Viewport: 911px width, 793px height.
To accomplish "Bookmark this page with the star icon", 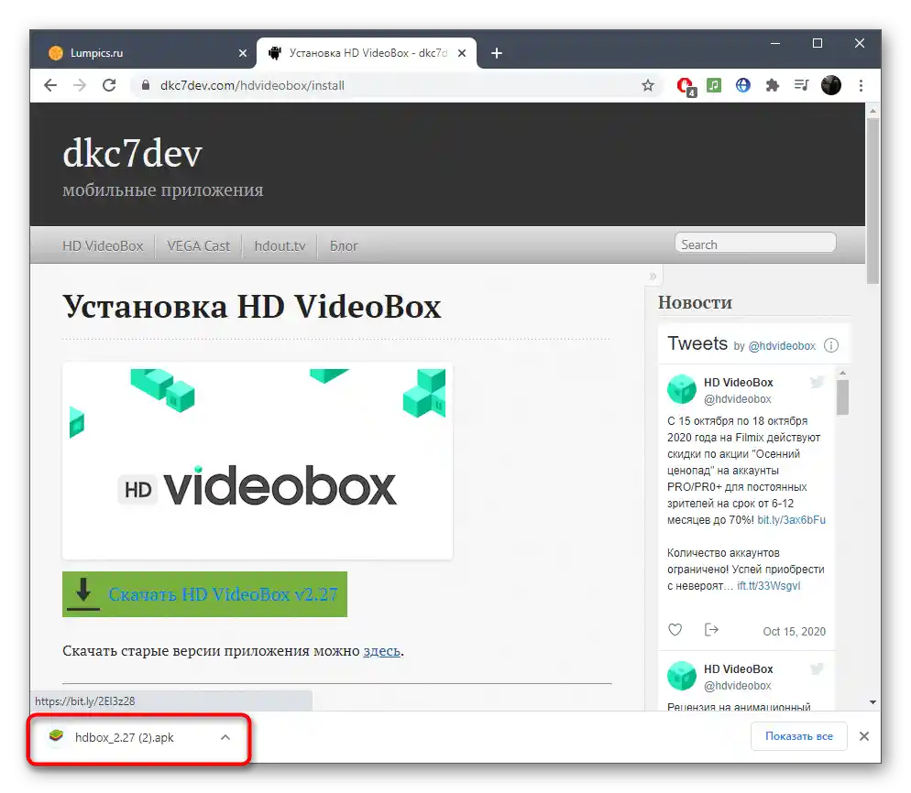I will pyautogui.click(x=648, y=85).
